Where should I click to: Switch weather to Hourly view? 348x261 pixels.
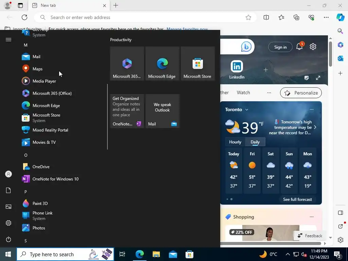click(235, 142)
